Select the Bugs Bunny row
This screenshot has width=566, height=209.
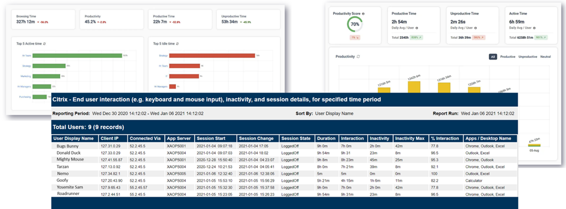tap(285, 146)
